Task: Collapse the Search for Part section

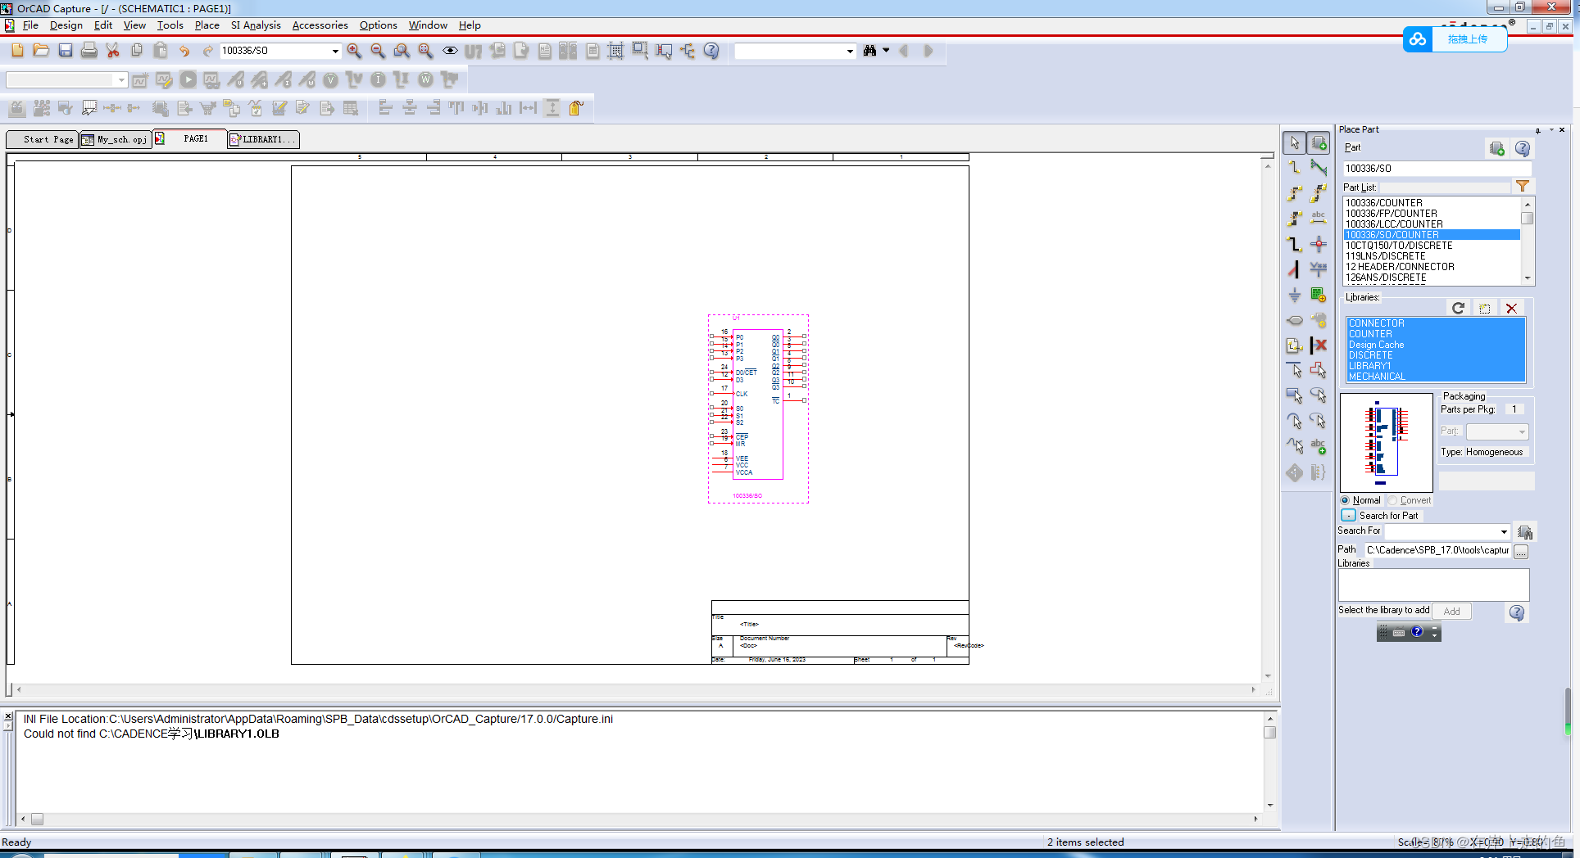Action: pos(1348,516)
